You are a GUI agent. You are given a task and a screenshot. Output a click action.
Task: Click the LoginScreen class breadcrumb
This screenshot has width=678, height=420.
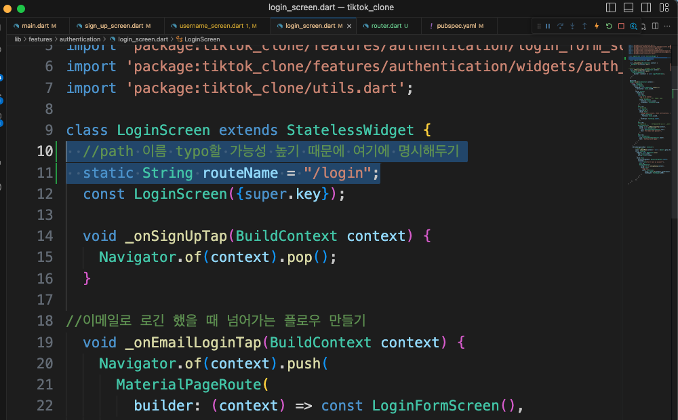click(x=202, y=39)
